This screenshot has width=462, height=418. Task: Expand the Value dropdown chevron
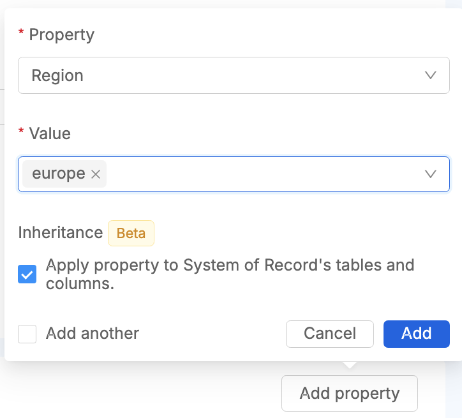(430, 174)
